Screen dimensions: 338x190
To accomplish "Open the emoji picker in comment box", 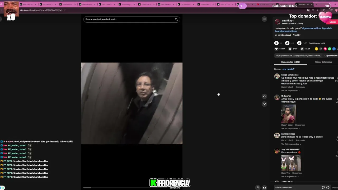I will [x=328, y=187].
